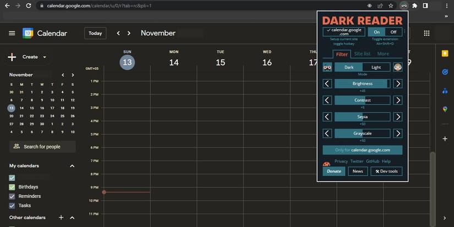Toggle the calendar.google.com site checkbox

pyautogui.click(x=344, y=32)
